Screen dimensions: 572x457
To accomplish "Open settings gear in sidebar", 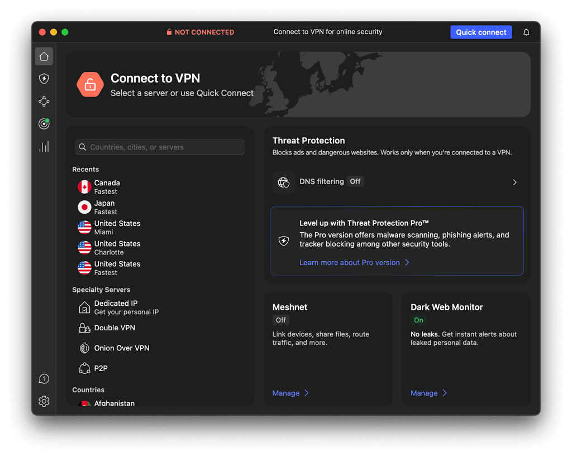I will coord(44,401).
